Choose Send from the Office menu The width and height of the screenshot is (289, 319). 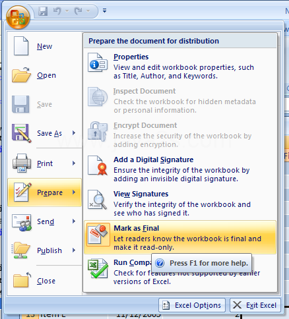click(x=46, y=221)
